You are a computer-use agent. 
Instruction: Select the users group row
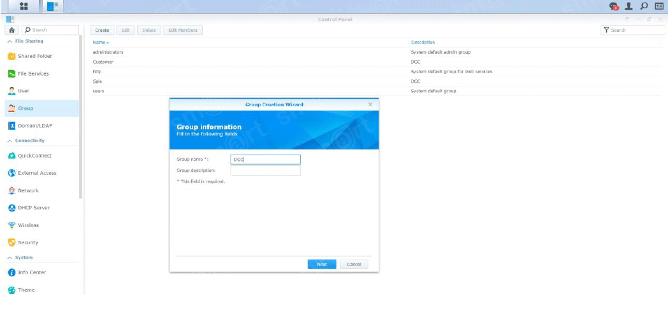click(375, 91)
